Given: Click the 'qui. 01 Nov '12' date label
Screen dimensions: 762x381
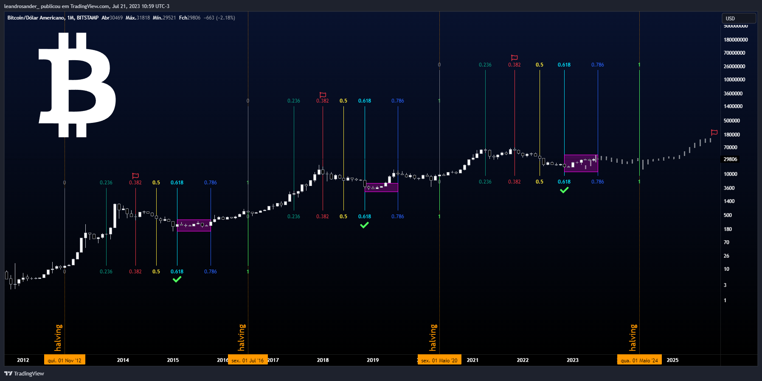Looking at the screenshot, I should [65, 360].
